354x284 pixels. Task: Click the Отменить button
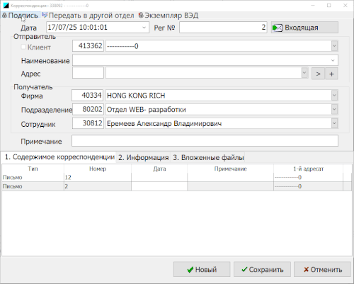(322, 269)
